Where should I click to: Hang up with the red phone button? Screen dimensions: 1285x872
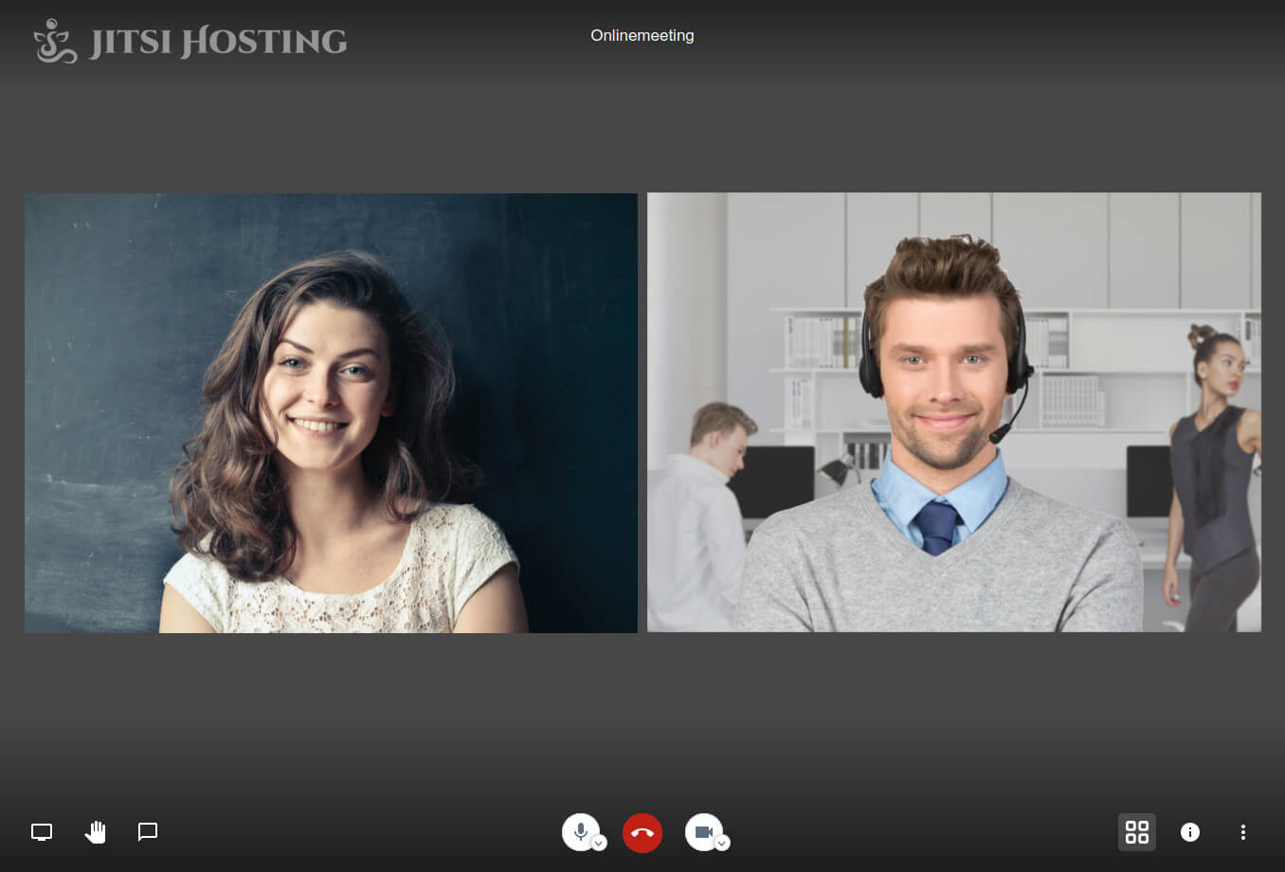[x=642, y=833]
